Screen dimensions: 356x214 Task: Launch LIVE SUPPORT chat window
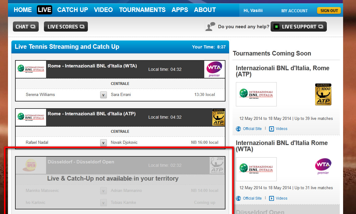point(299,27)
